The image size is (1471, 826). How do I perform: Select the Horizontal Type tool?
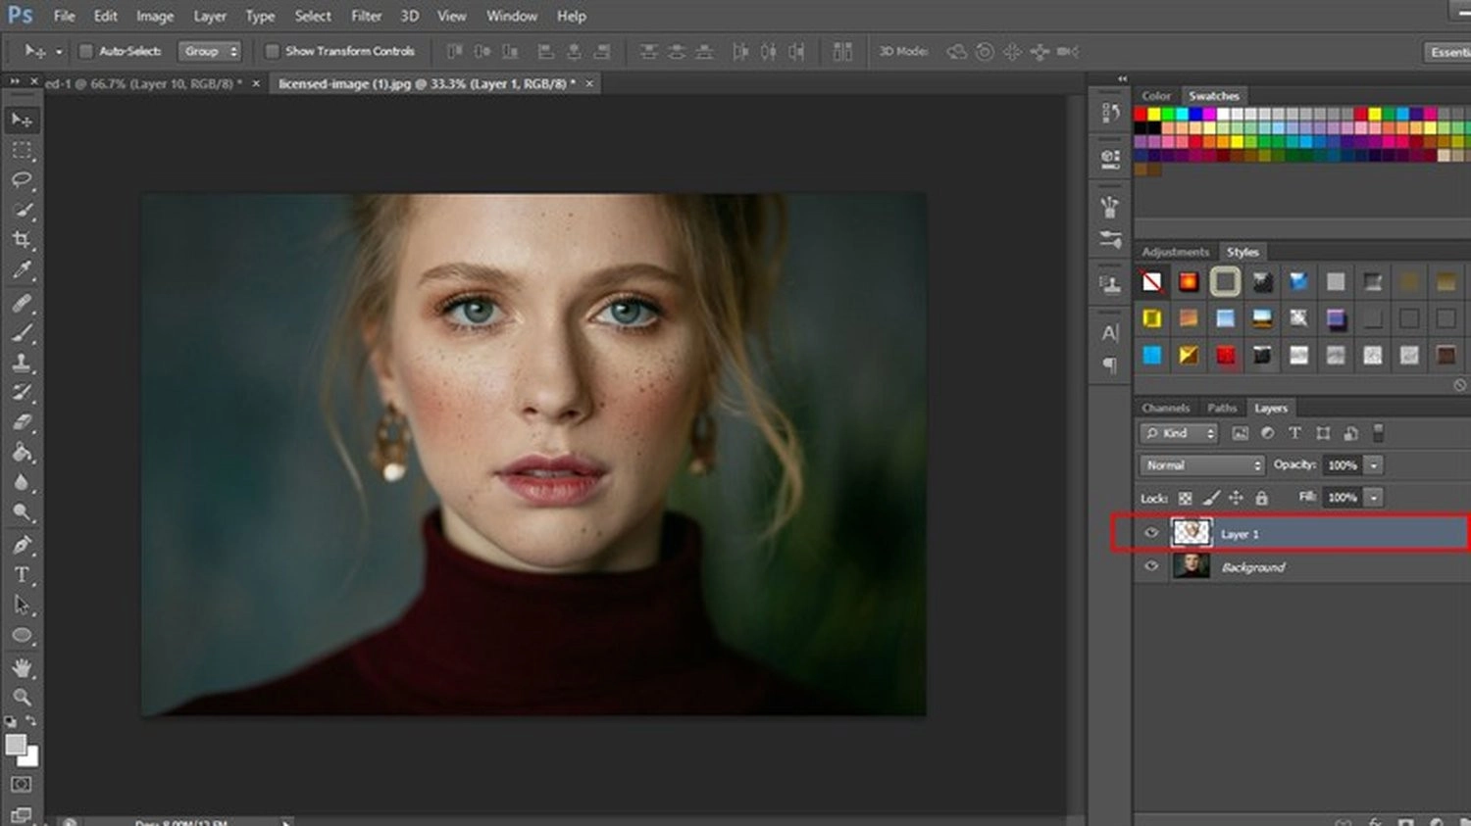[x=22, y=575]
